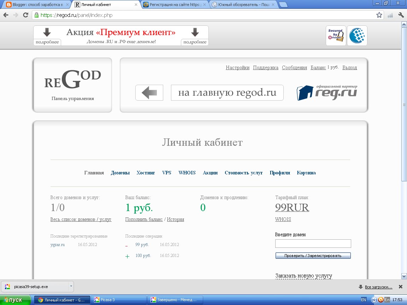The image size is (407, 305).
Task: Click WHOIS link under tariff plan
Action: [283, 220]
